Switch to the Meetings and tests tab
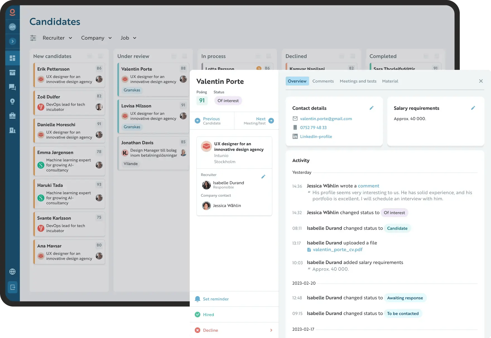 [x=358, y=81]
